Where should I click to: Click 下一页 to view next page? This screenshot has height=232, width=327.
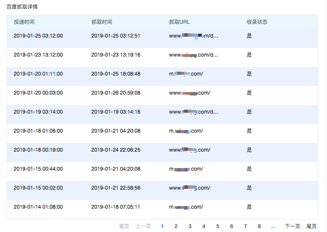point(292,226)
